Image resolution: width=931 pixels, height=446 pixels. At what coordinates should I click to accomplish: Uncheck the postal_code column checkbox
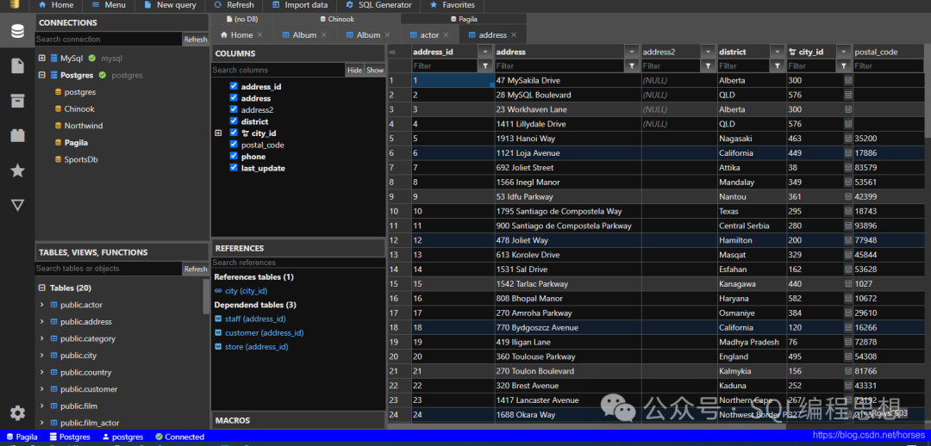[x=234, y=145]
